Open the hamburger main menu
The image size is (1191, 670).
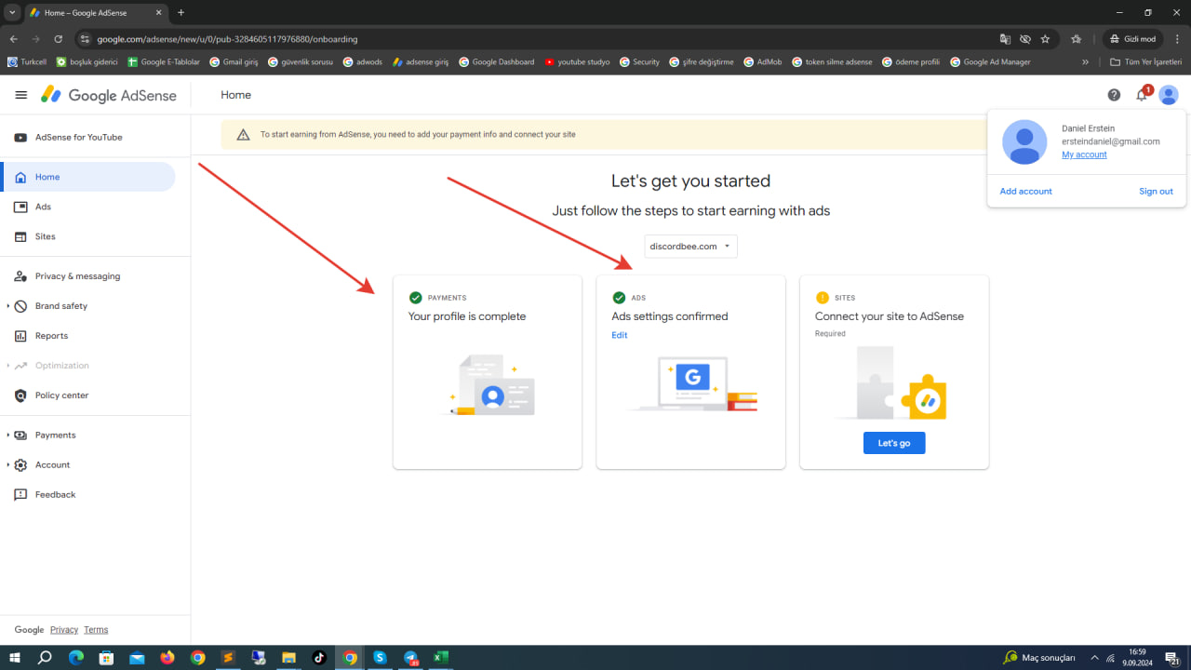pos(21,95)
